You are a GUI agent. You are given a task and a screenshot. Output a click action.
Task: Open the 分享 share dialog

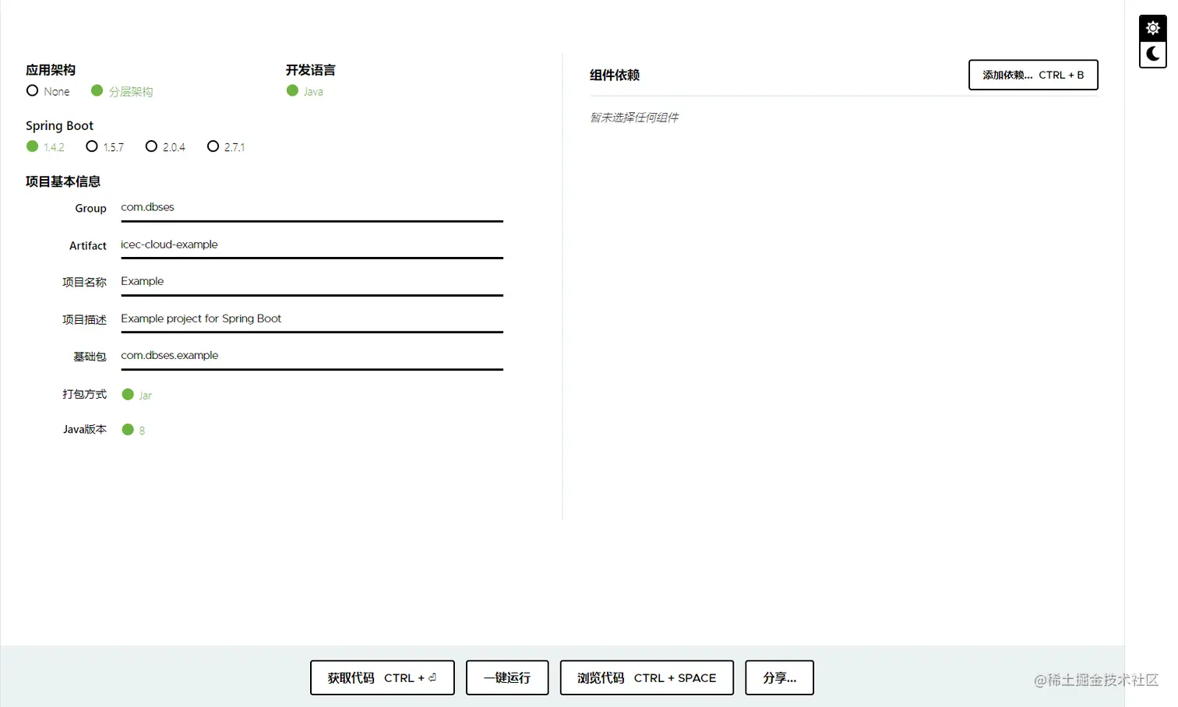779,677
